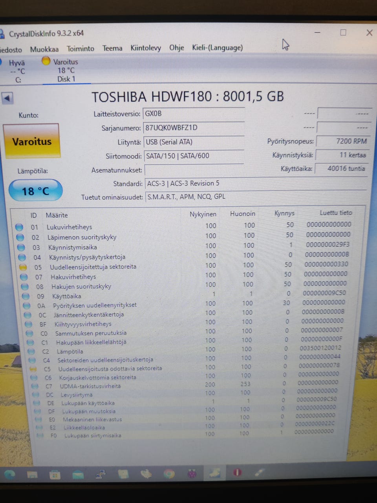The width and height of the screenshot is (377, 503).
Task: Click the blue status circle for Jännitteenkytkentäkertoja
Action: click(x=27, y=315)
